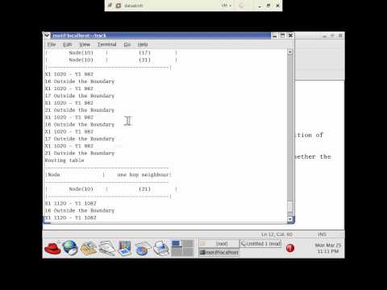Screen dimensions: 387x290
Task: Select the root@localhost taskbar button
Action: [218, 252]
